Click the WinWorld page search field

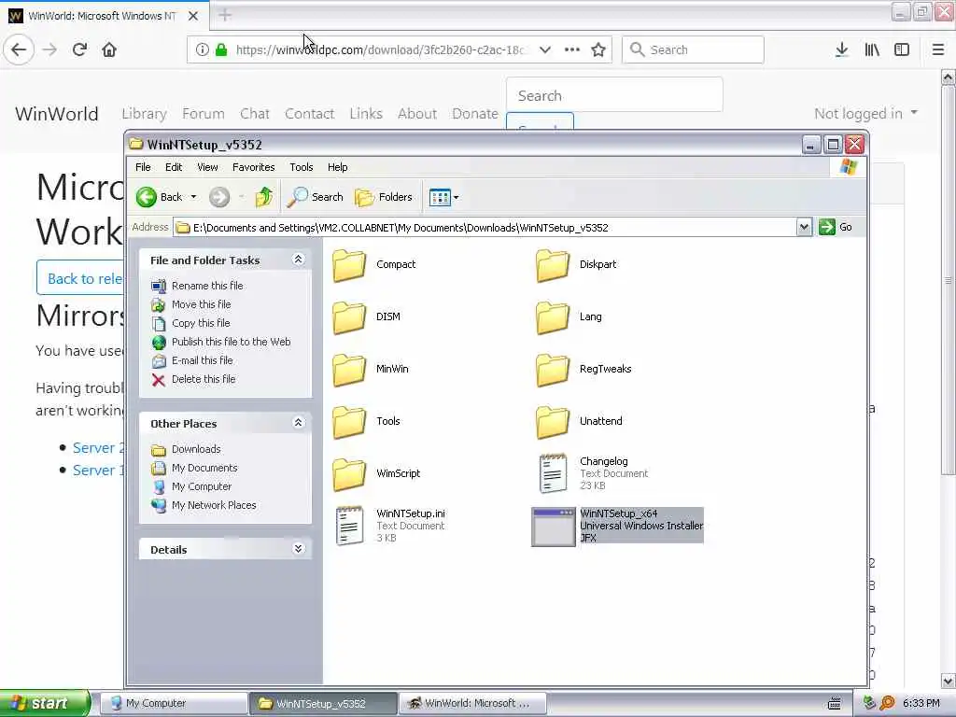(x=614, y=95)
